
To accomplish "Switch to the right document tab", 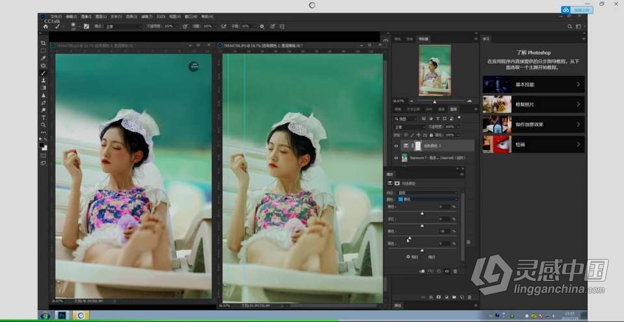I will pos(263,45).
